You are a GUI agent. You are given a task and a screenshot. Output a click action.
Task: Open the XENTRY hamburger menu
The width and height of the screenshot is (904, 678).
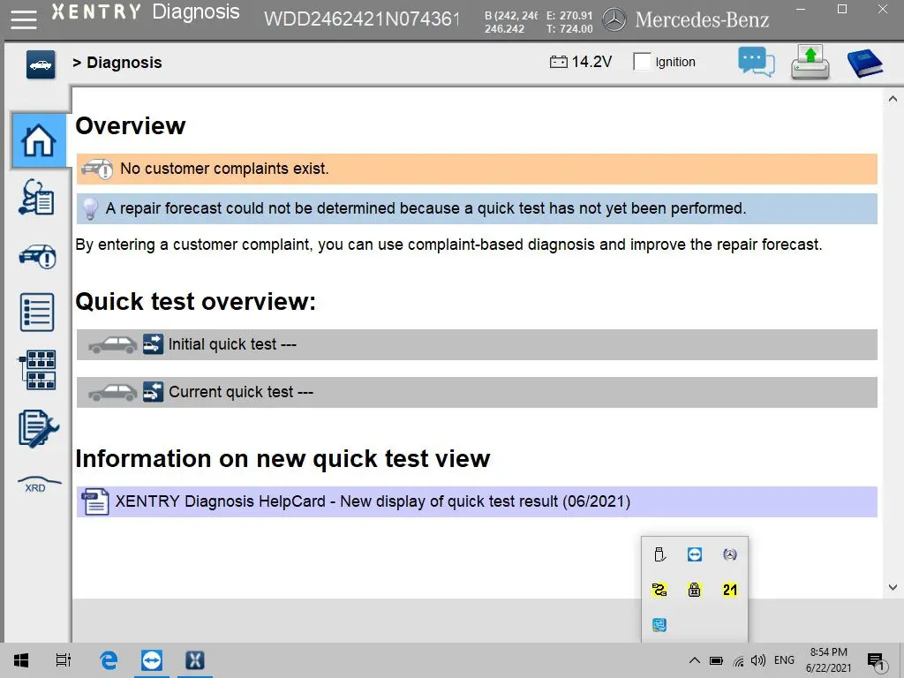coord(23,19)
